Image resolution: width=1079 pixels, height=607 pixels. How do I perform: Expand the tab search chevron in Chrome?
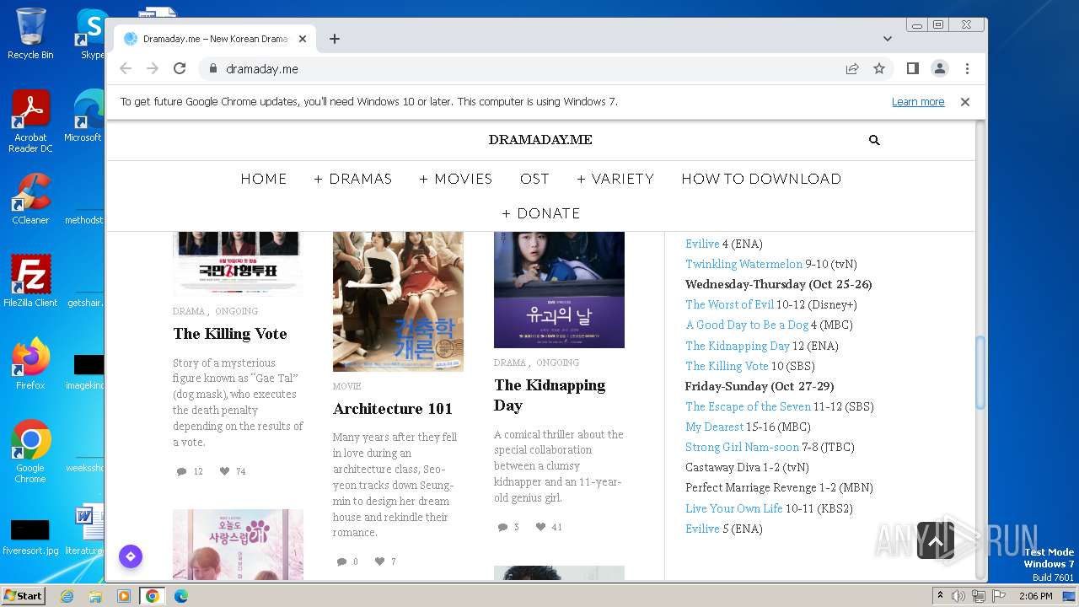click(888, 39)
